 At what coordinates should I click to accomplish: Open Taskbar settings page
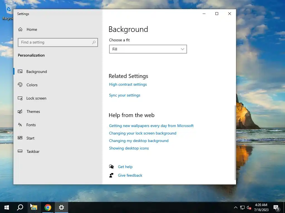pyautogui.click(x=33, y=151)
